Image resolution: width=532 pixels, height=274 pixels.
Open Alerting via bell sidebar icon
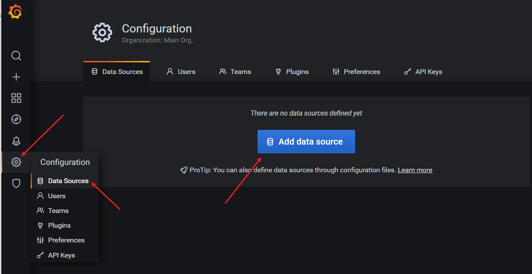click(x=16, y=141)
